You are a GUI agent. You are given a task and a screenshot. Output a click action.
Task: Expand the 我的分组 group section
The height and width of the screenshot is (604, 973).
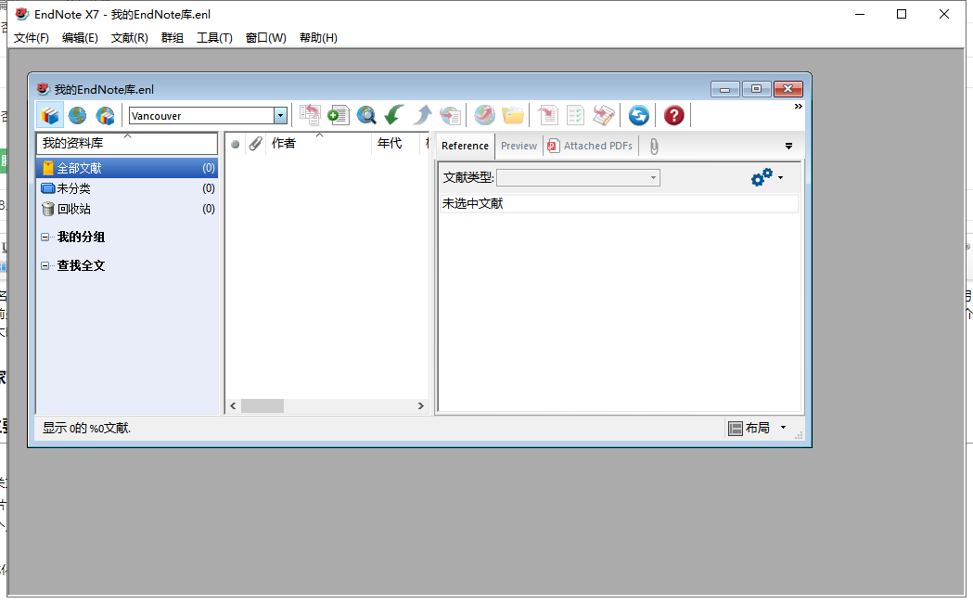[x=45, y=237]
